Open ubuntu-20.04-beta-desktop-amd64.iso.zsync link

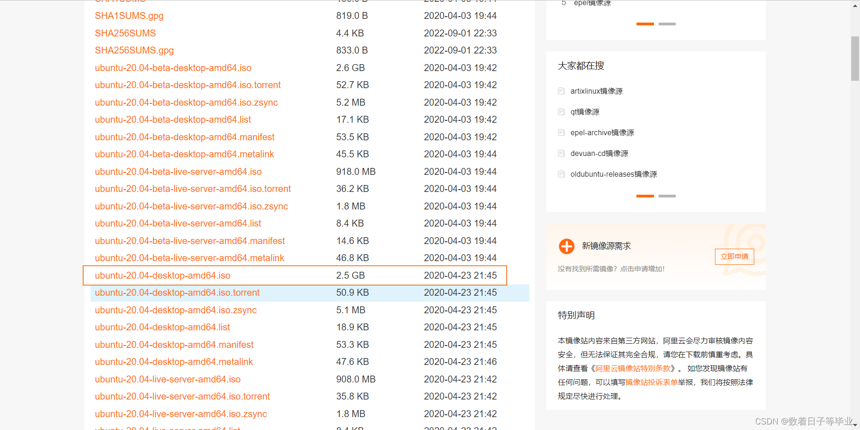(186, 102)
